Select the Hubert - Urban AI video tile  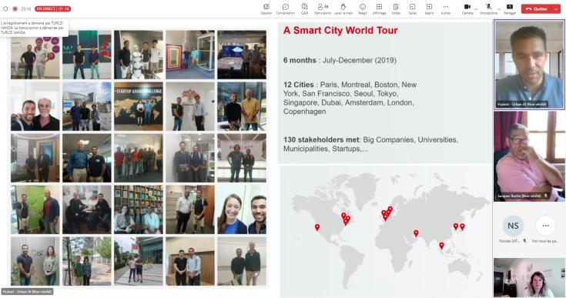coord(529,64)
